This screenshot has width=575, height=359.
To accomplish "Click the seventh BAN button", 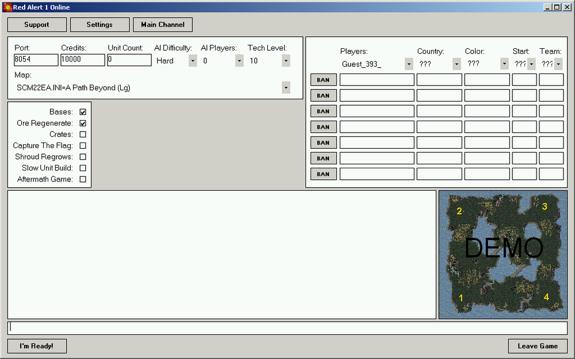I will (323, 174).
